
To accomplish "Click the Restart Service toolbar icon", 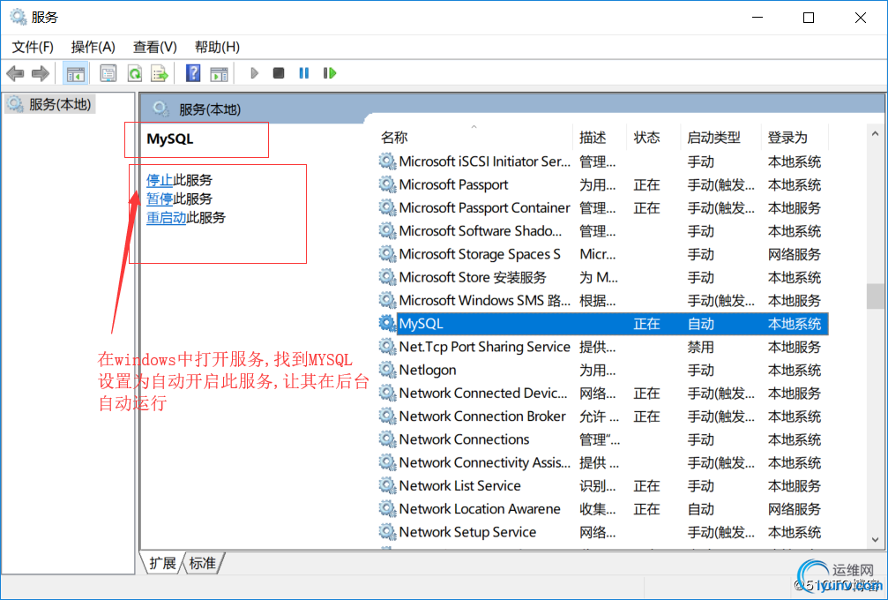I will [330, 73].
